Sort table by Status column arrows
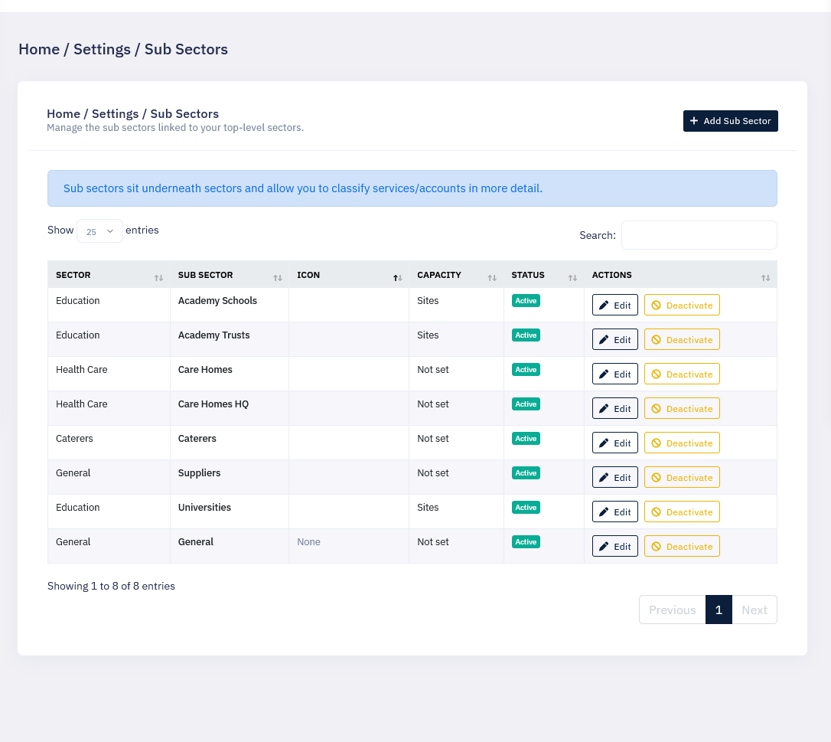The width and height of the screenshot is (831, 742). click(x=572, y=278)
